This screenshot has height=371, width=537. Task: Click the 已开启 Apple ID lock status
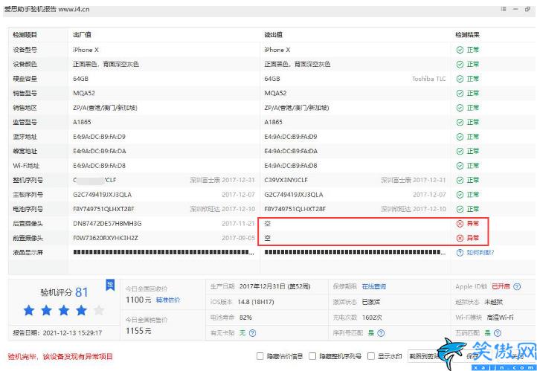pos(501,286)
